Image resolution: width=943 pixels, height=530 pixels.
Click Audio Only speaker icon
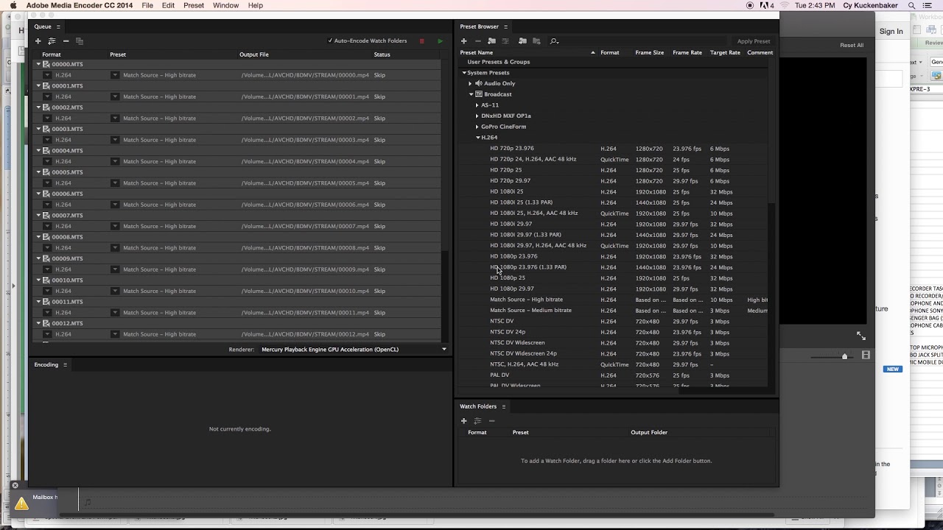pos(478,83)
